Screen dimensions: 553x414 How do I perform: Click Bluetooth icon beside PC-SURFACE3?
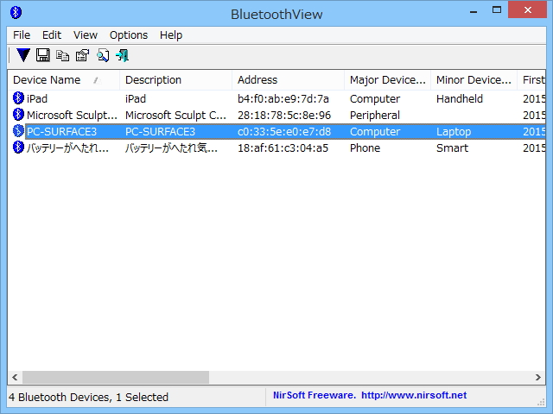[x=18, y=131]
